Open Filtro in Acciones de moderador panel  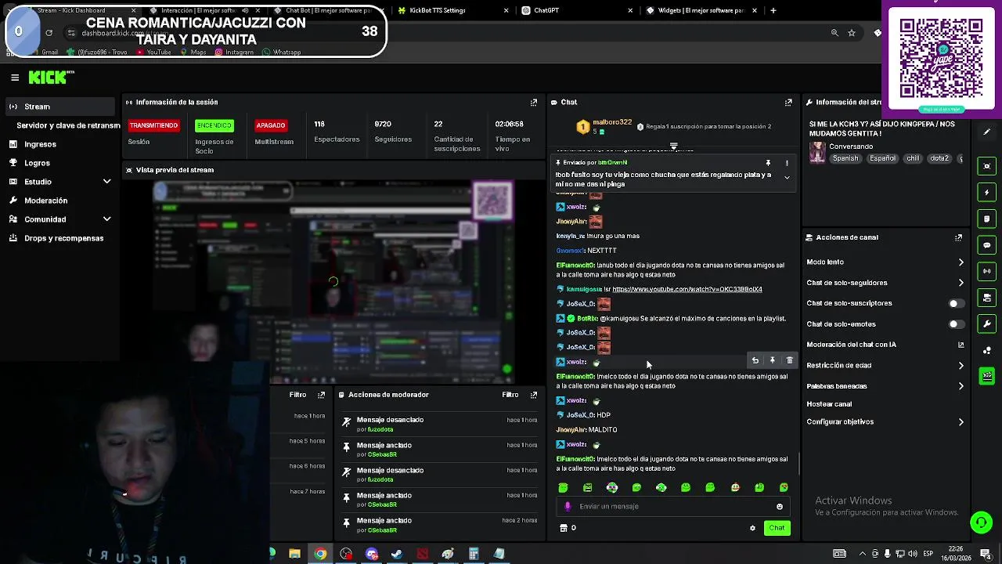click(510, 395)
